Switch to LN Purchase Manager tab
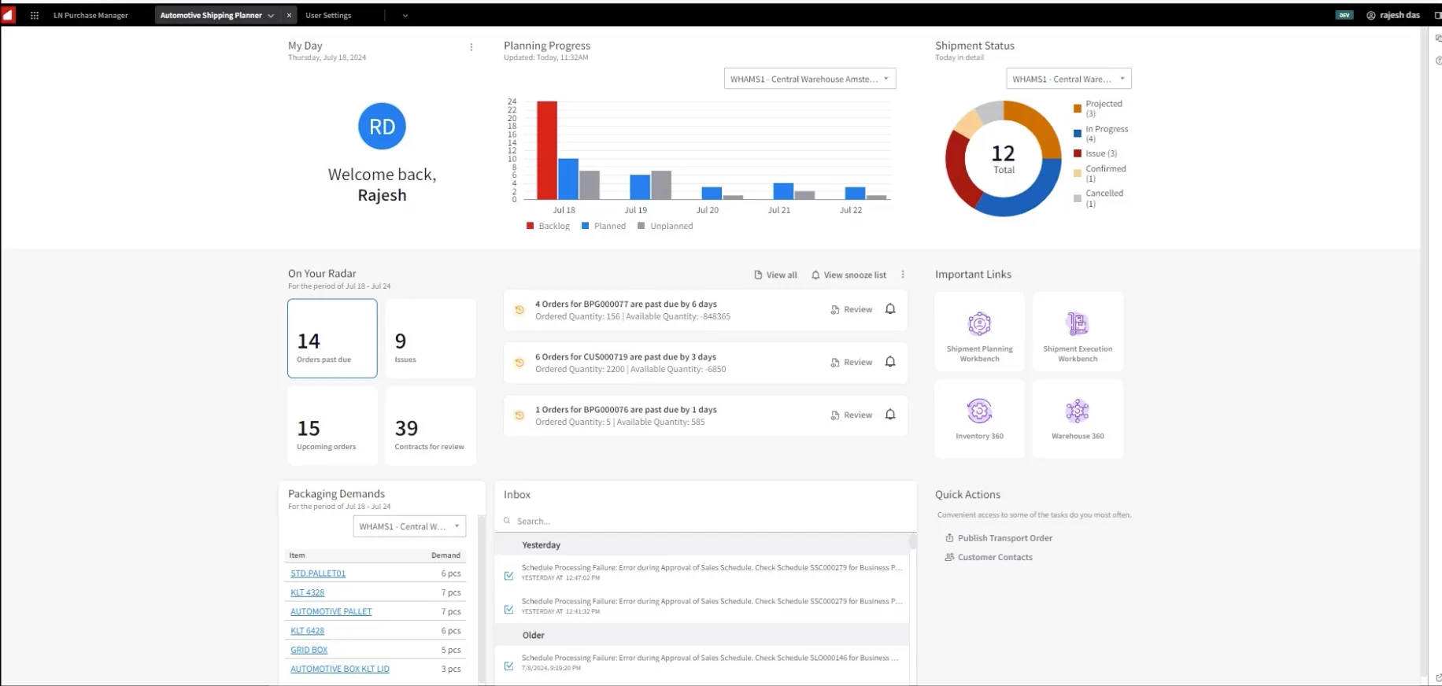Screen dimensions: 1442x686 point(91,15)
